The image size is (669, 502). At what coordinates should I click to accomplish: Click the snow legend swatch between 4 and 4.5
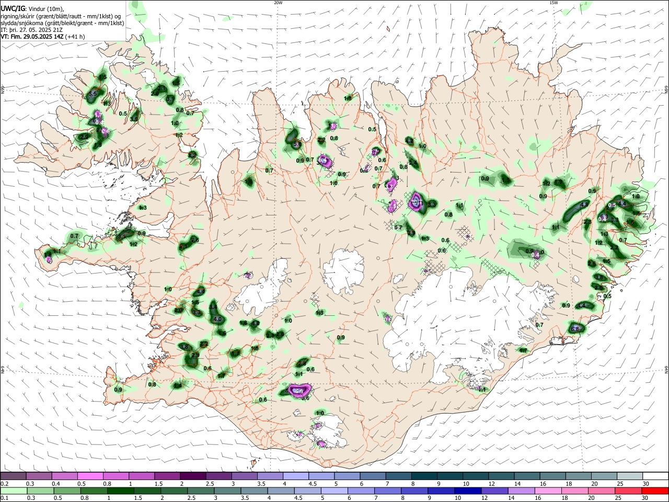coord(296,476)
